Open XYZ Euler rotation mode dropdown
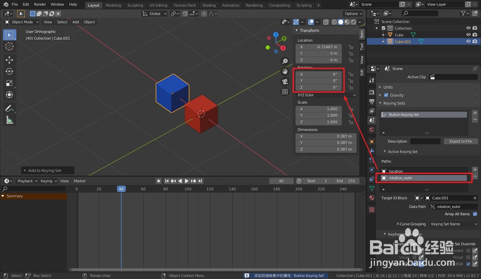481x279 pixels. (327, 95)
